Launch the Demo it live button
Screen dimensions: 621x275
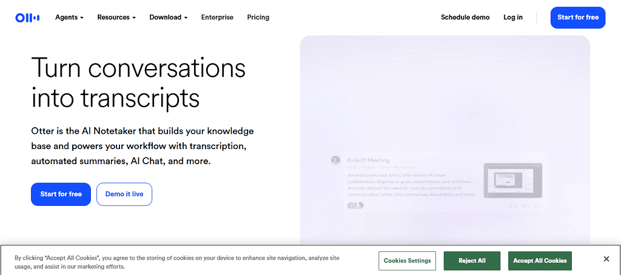click(124, 194)
